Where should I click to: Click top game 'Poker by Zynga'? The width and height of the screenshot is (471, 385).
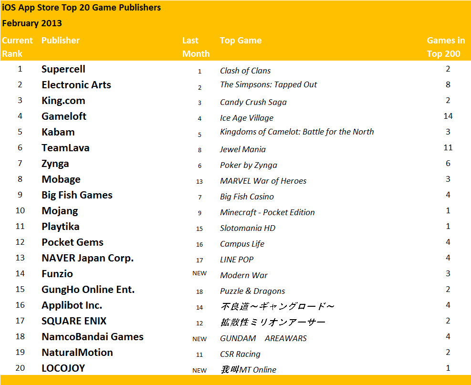249,165
